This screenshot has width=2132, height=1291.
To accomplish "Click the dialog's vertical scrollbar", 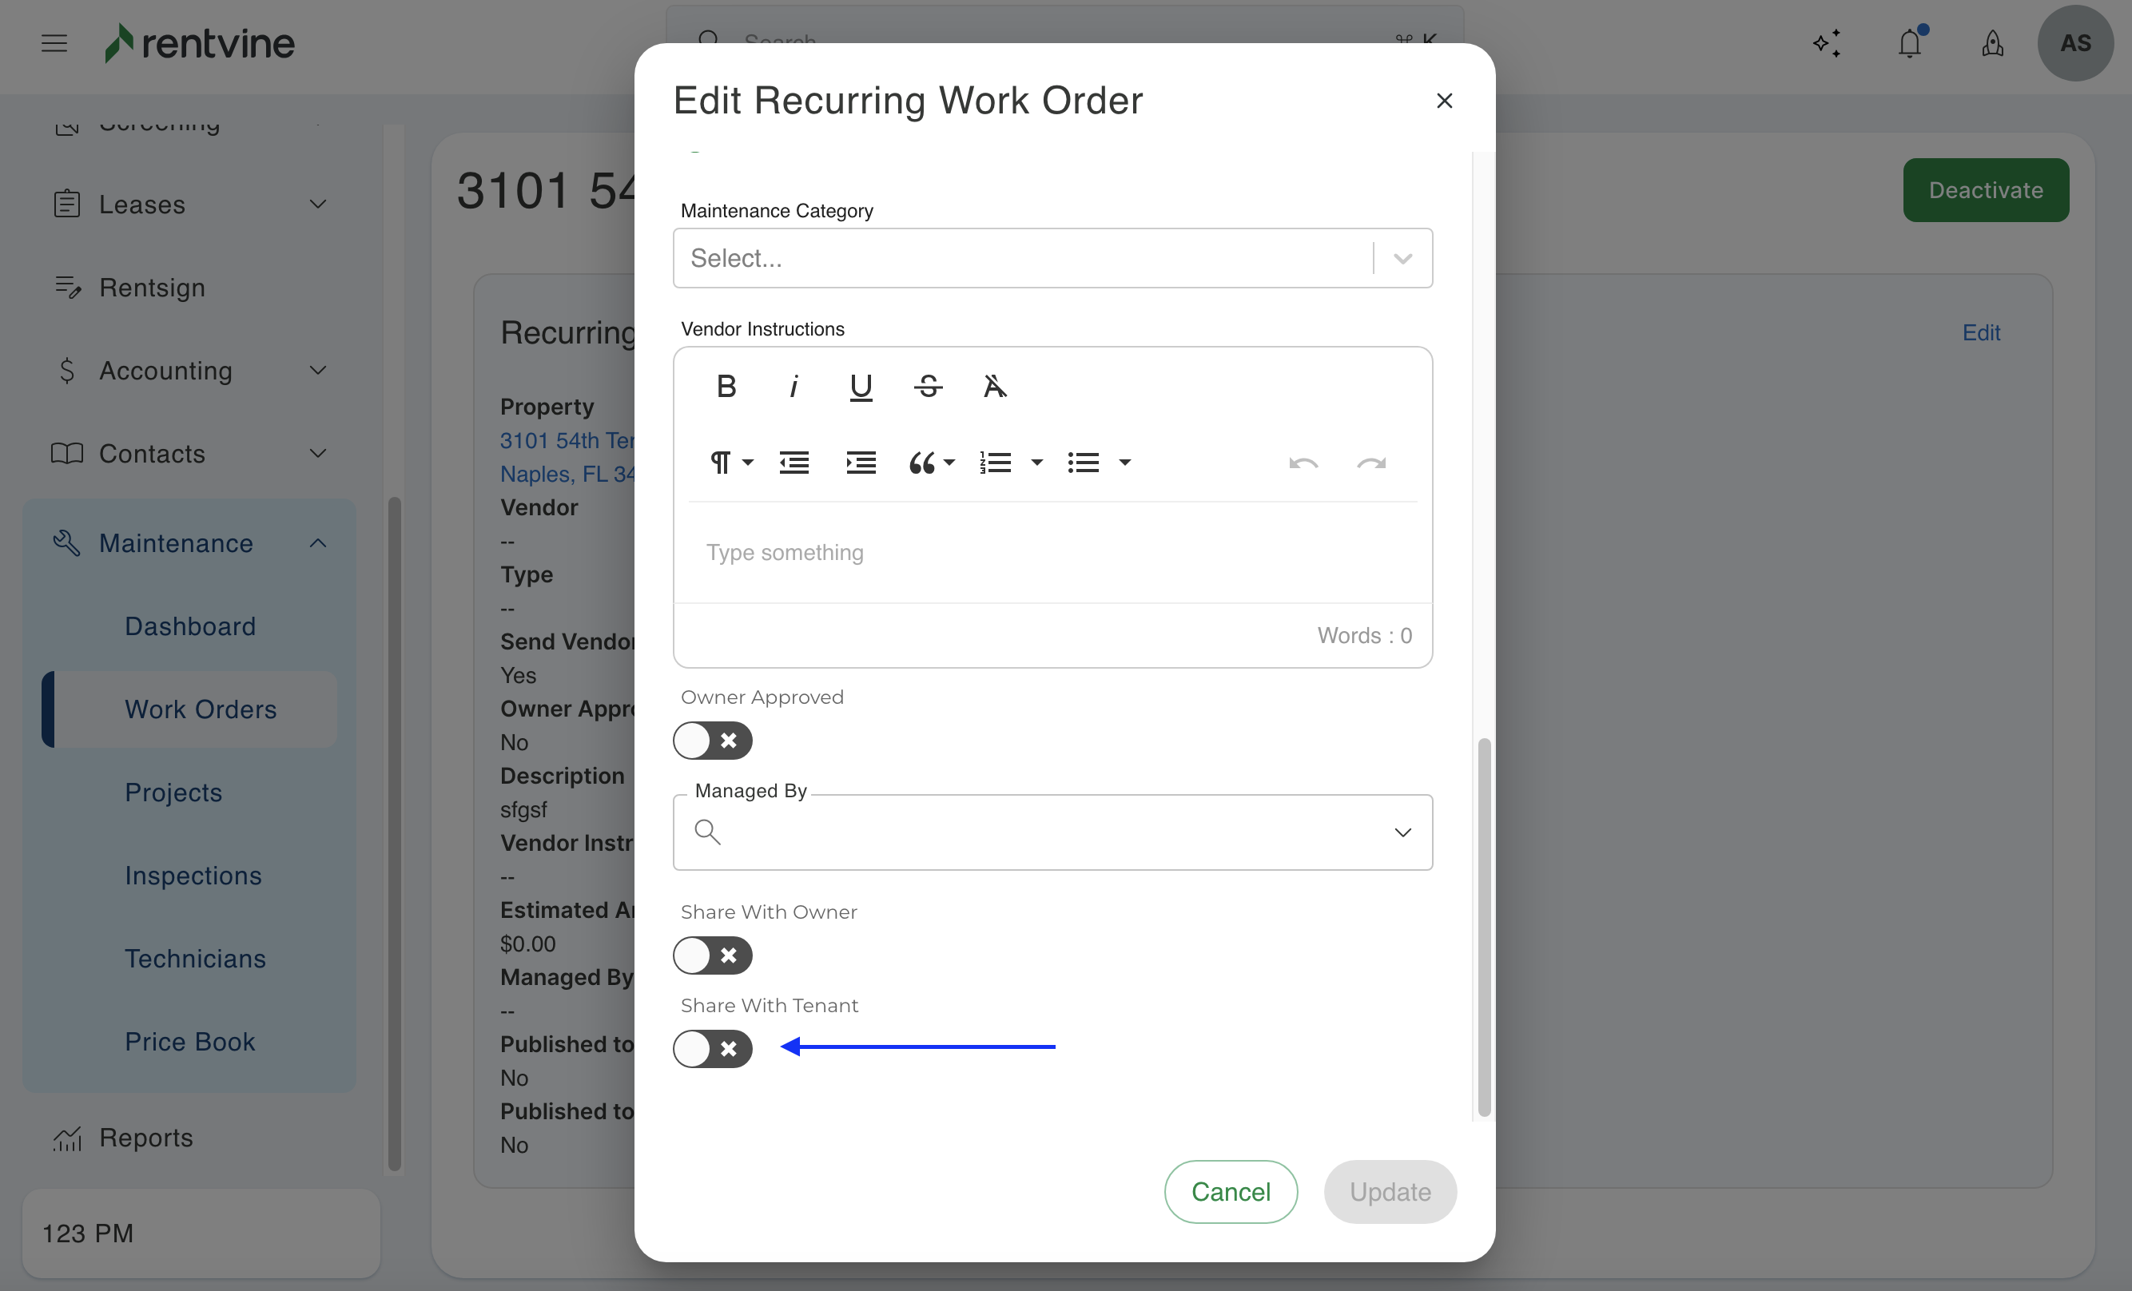I will pyautogui.click(x=1483, y=926).
